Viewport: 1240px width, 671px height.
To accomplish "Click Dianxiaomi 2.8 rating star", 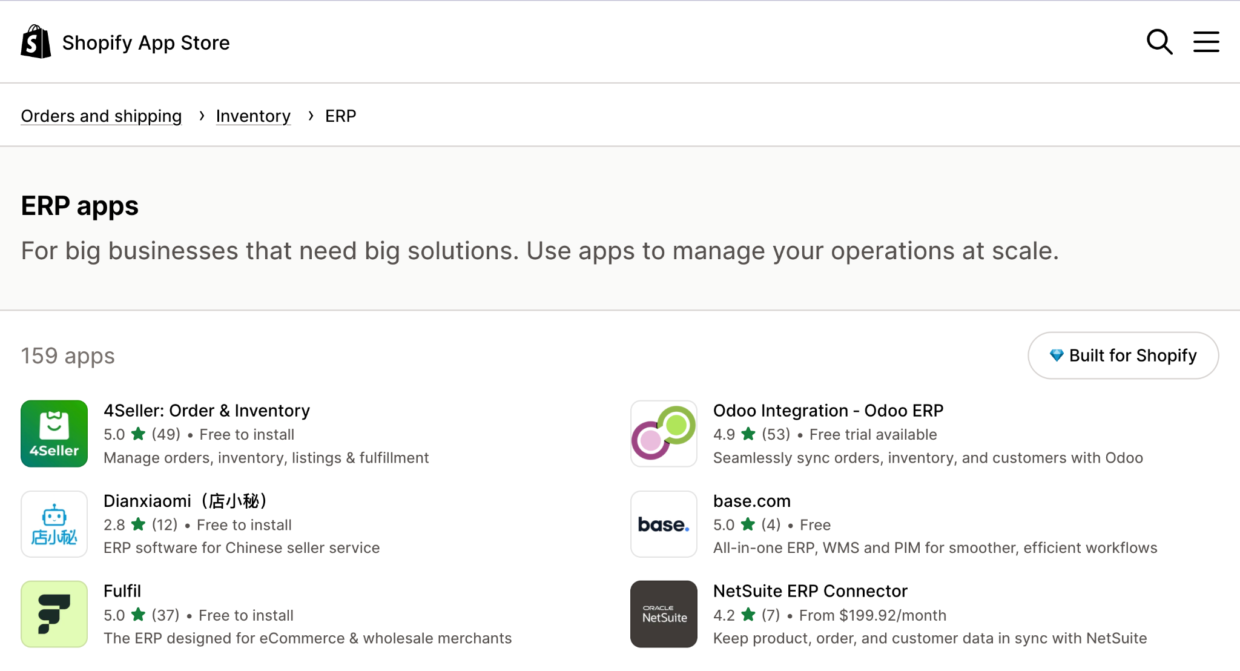I will (x=139, y=524).
